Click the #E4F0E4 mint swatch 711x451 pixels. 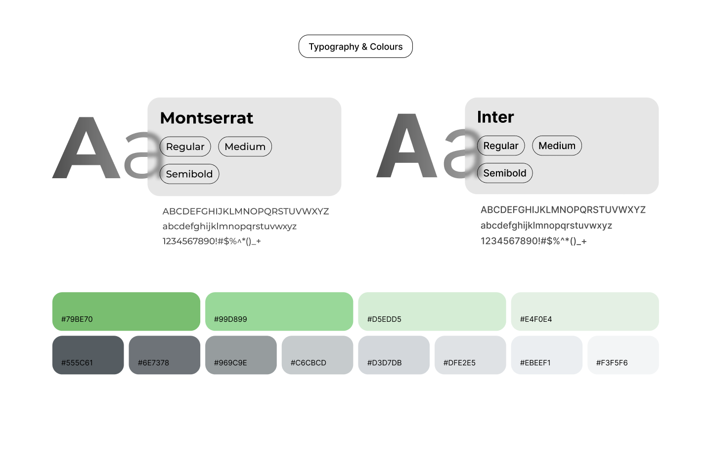pos(584,311)
